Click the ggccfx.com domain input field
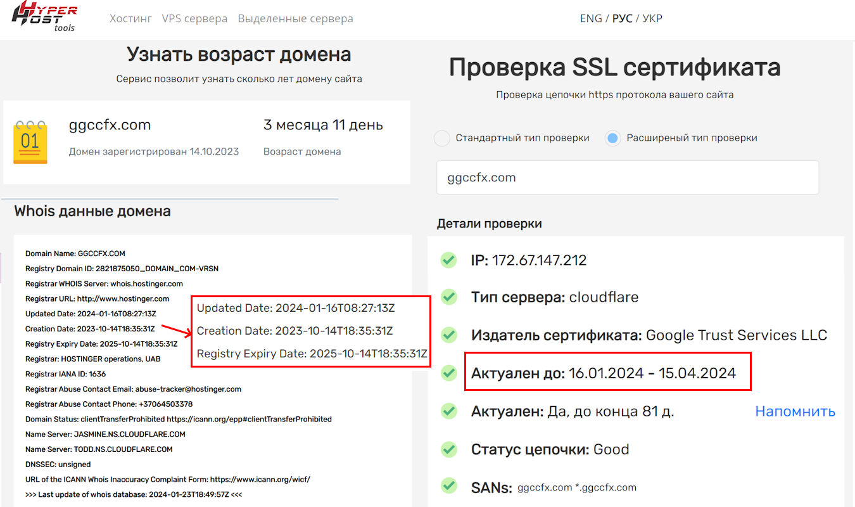Screen dimensions: 855x507 point(628,177)
